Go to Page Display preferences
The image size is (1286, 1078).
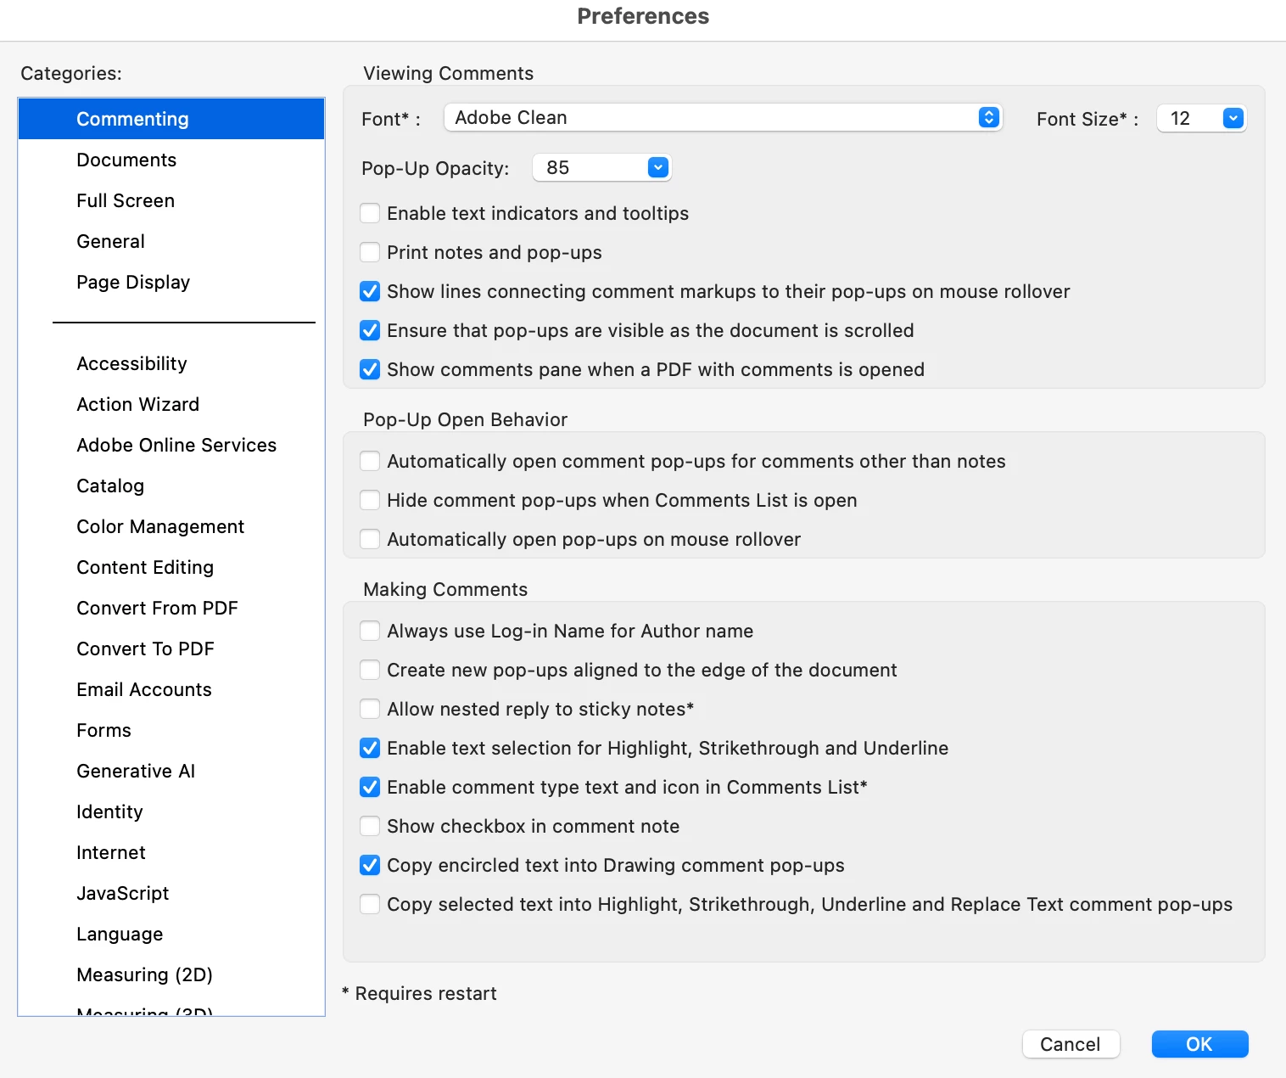click(x=133, y=283)
